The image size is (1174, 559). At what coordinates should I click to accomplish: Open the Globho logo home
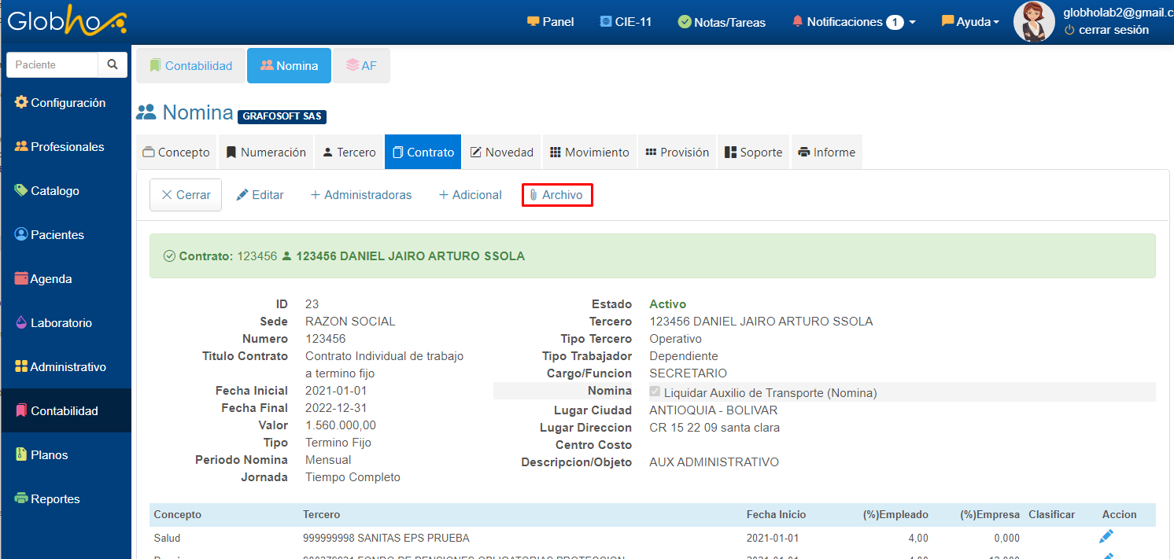[66, 22]
